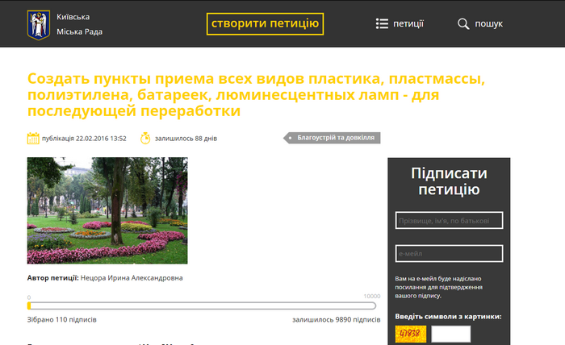Click the публікація 22.02.2016 13:52 date text
Screen dimensions: 565x345
coord(84,139)
